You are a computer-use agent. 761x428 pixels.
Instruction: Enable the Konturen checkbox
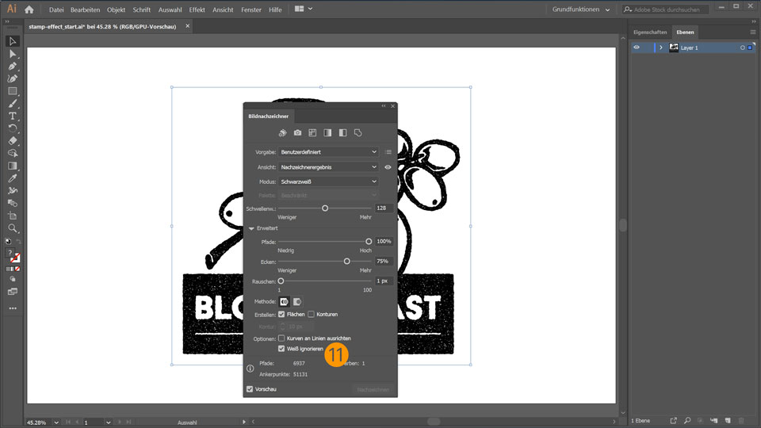click(x=311, y=315)
